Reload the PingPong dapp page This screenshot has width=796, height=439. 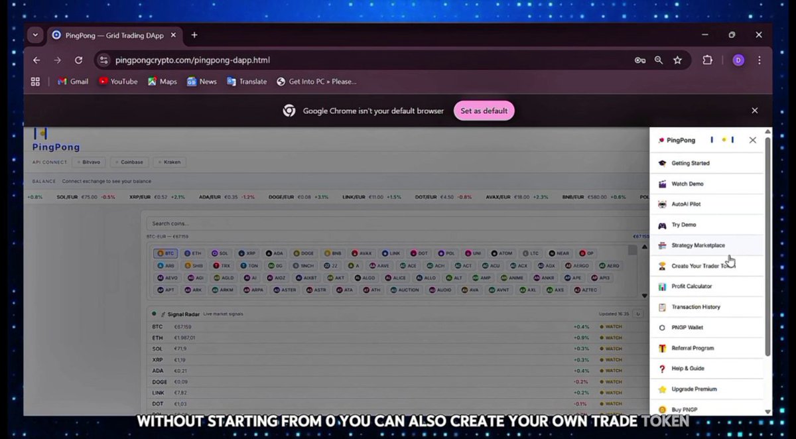(x=78, y=60)
